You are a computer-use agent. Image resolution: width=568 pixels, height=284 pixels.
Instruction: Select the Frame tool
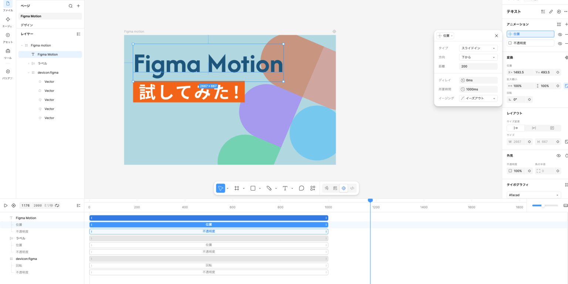pyautogui.click(x=237, y=188)
